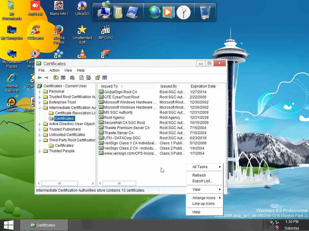The image size is (309, 231).
Task: Expand the Enterprise Trust node
Action: point(40,102)
